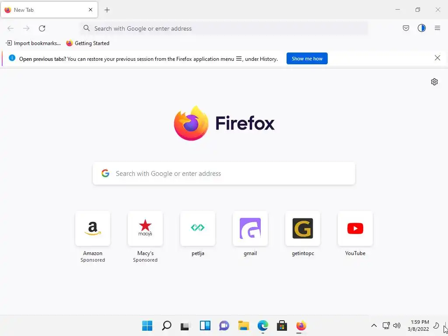Click the Firefox taskbar icon
Viewport: 448px width, 336px height.
point(301,325)
